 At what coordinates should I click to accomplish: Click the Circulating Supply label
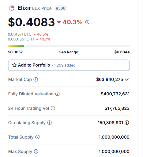click(27, 123)
